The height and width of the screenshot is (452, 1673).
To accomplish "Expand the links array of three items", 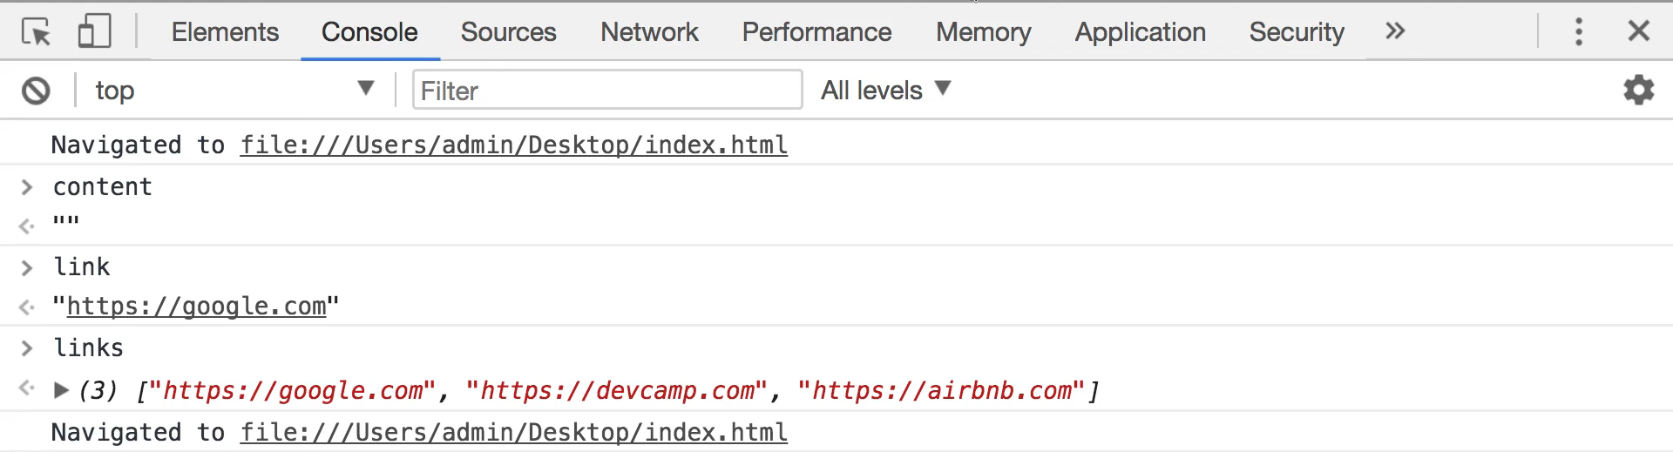I will (x=61, y=390).
